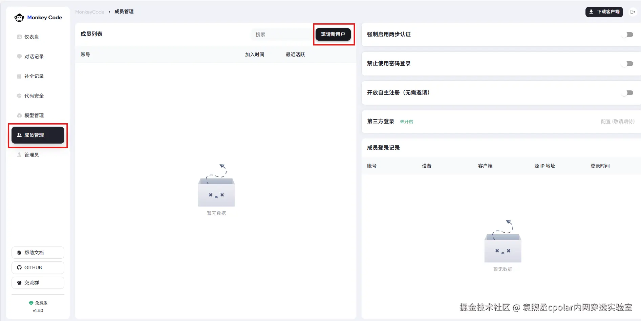Click the 登录时间 column header
This screenshot has height=321, width=641.
pos(600,166)
